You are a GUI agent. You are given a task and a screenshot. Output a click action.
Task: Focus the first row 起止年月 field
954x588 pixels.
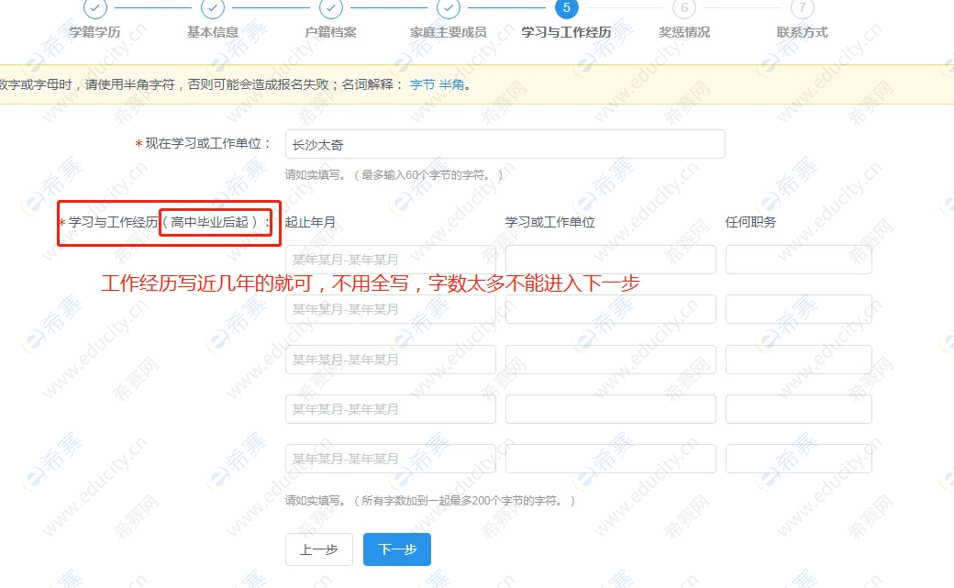click(x=390, y=260)
